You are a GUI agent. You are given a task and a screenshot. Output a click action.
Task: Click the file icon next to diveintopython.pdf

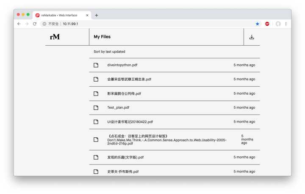[96, 65]
